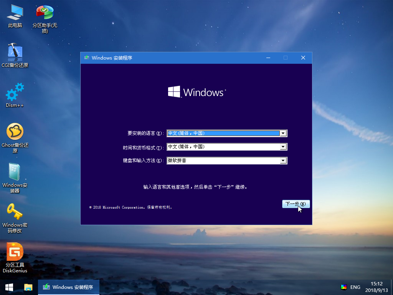Viewport: 393px width, 295px height.
Task: Open File Explorer from the taskbar
Action: pyautogui.click(x=28, y=287)
